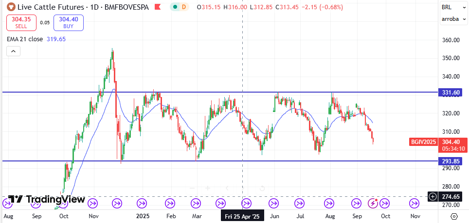Click the Live Cattle symbol logo icon
This screenshot has height=223, width=469.
pos(11,7)
